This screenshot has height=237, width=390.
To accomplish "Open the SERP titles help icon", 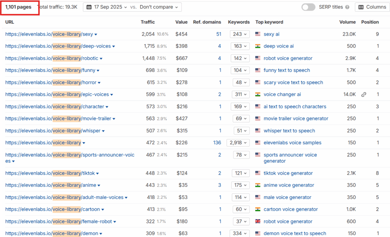I will coord(347,7).
